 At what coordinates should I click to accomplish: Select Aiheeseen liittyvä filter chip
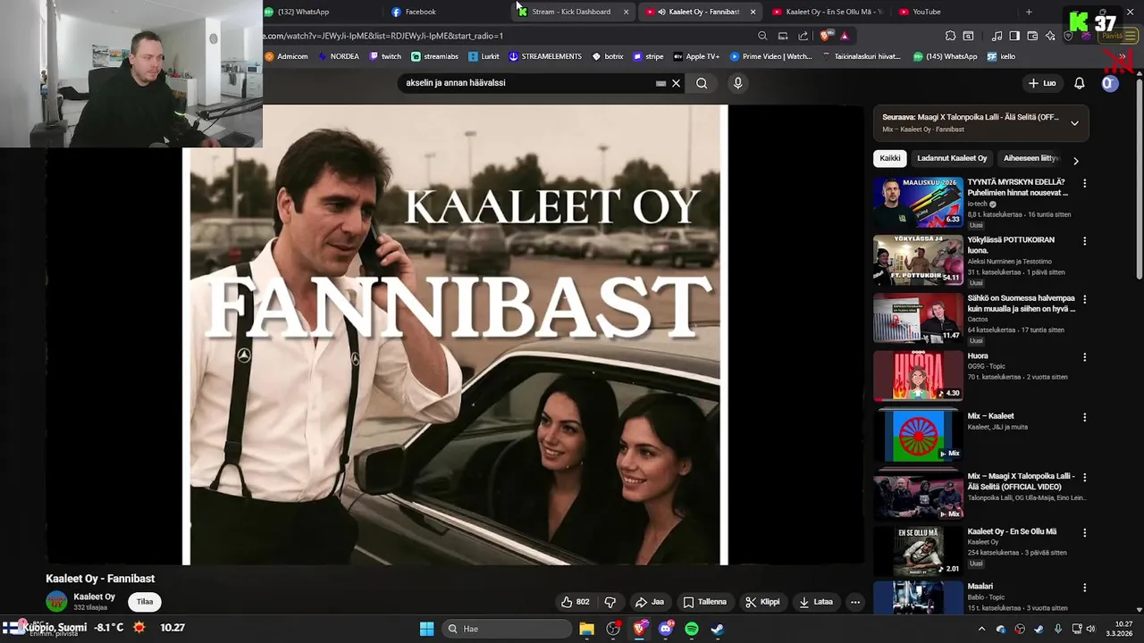click(1030, 158)
